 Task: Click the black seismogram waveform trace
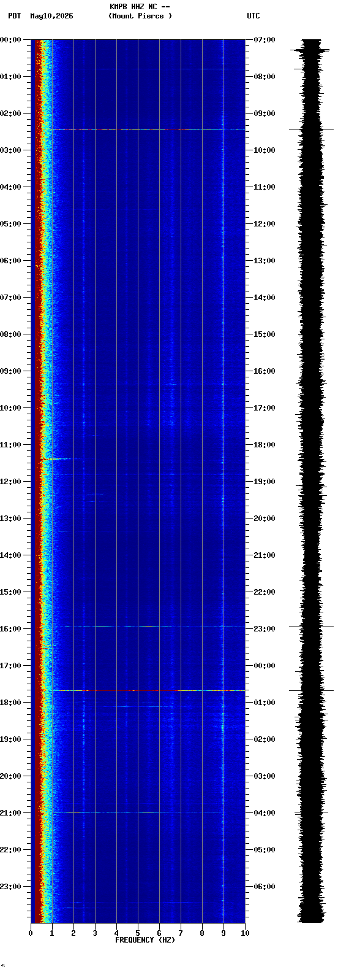coord(312,481)
